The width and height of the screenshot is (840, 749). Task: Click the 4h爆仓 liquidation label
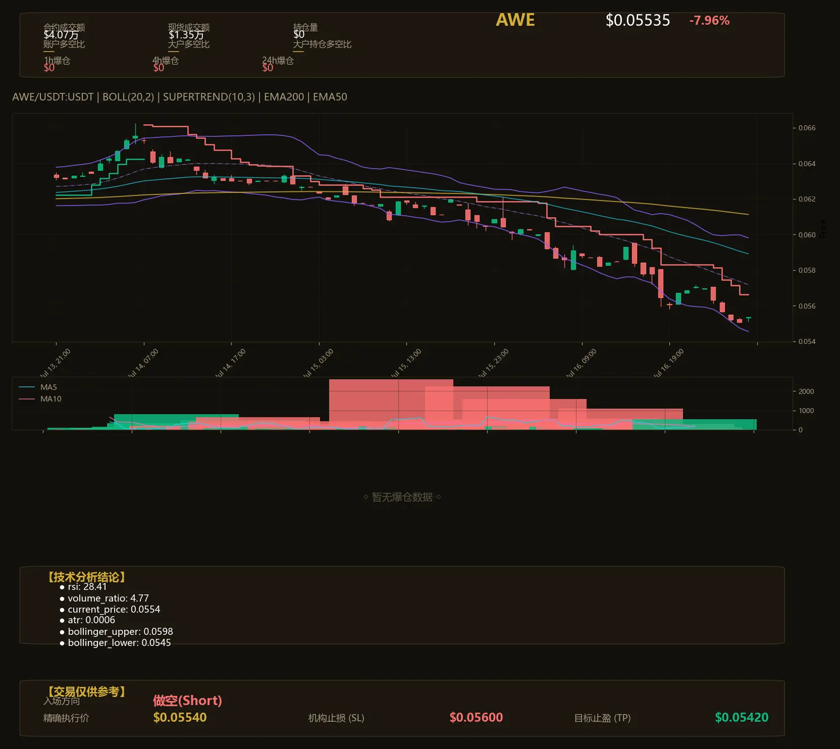tap(166, 61)
